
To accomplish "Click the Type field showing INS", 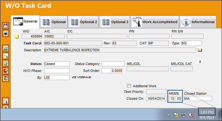I will click(x=192, y=43).
